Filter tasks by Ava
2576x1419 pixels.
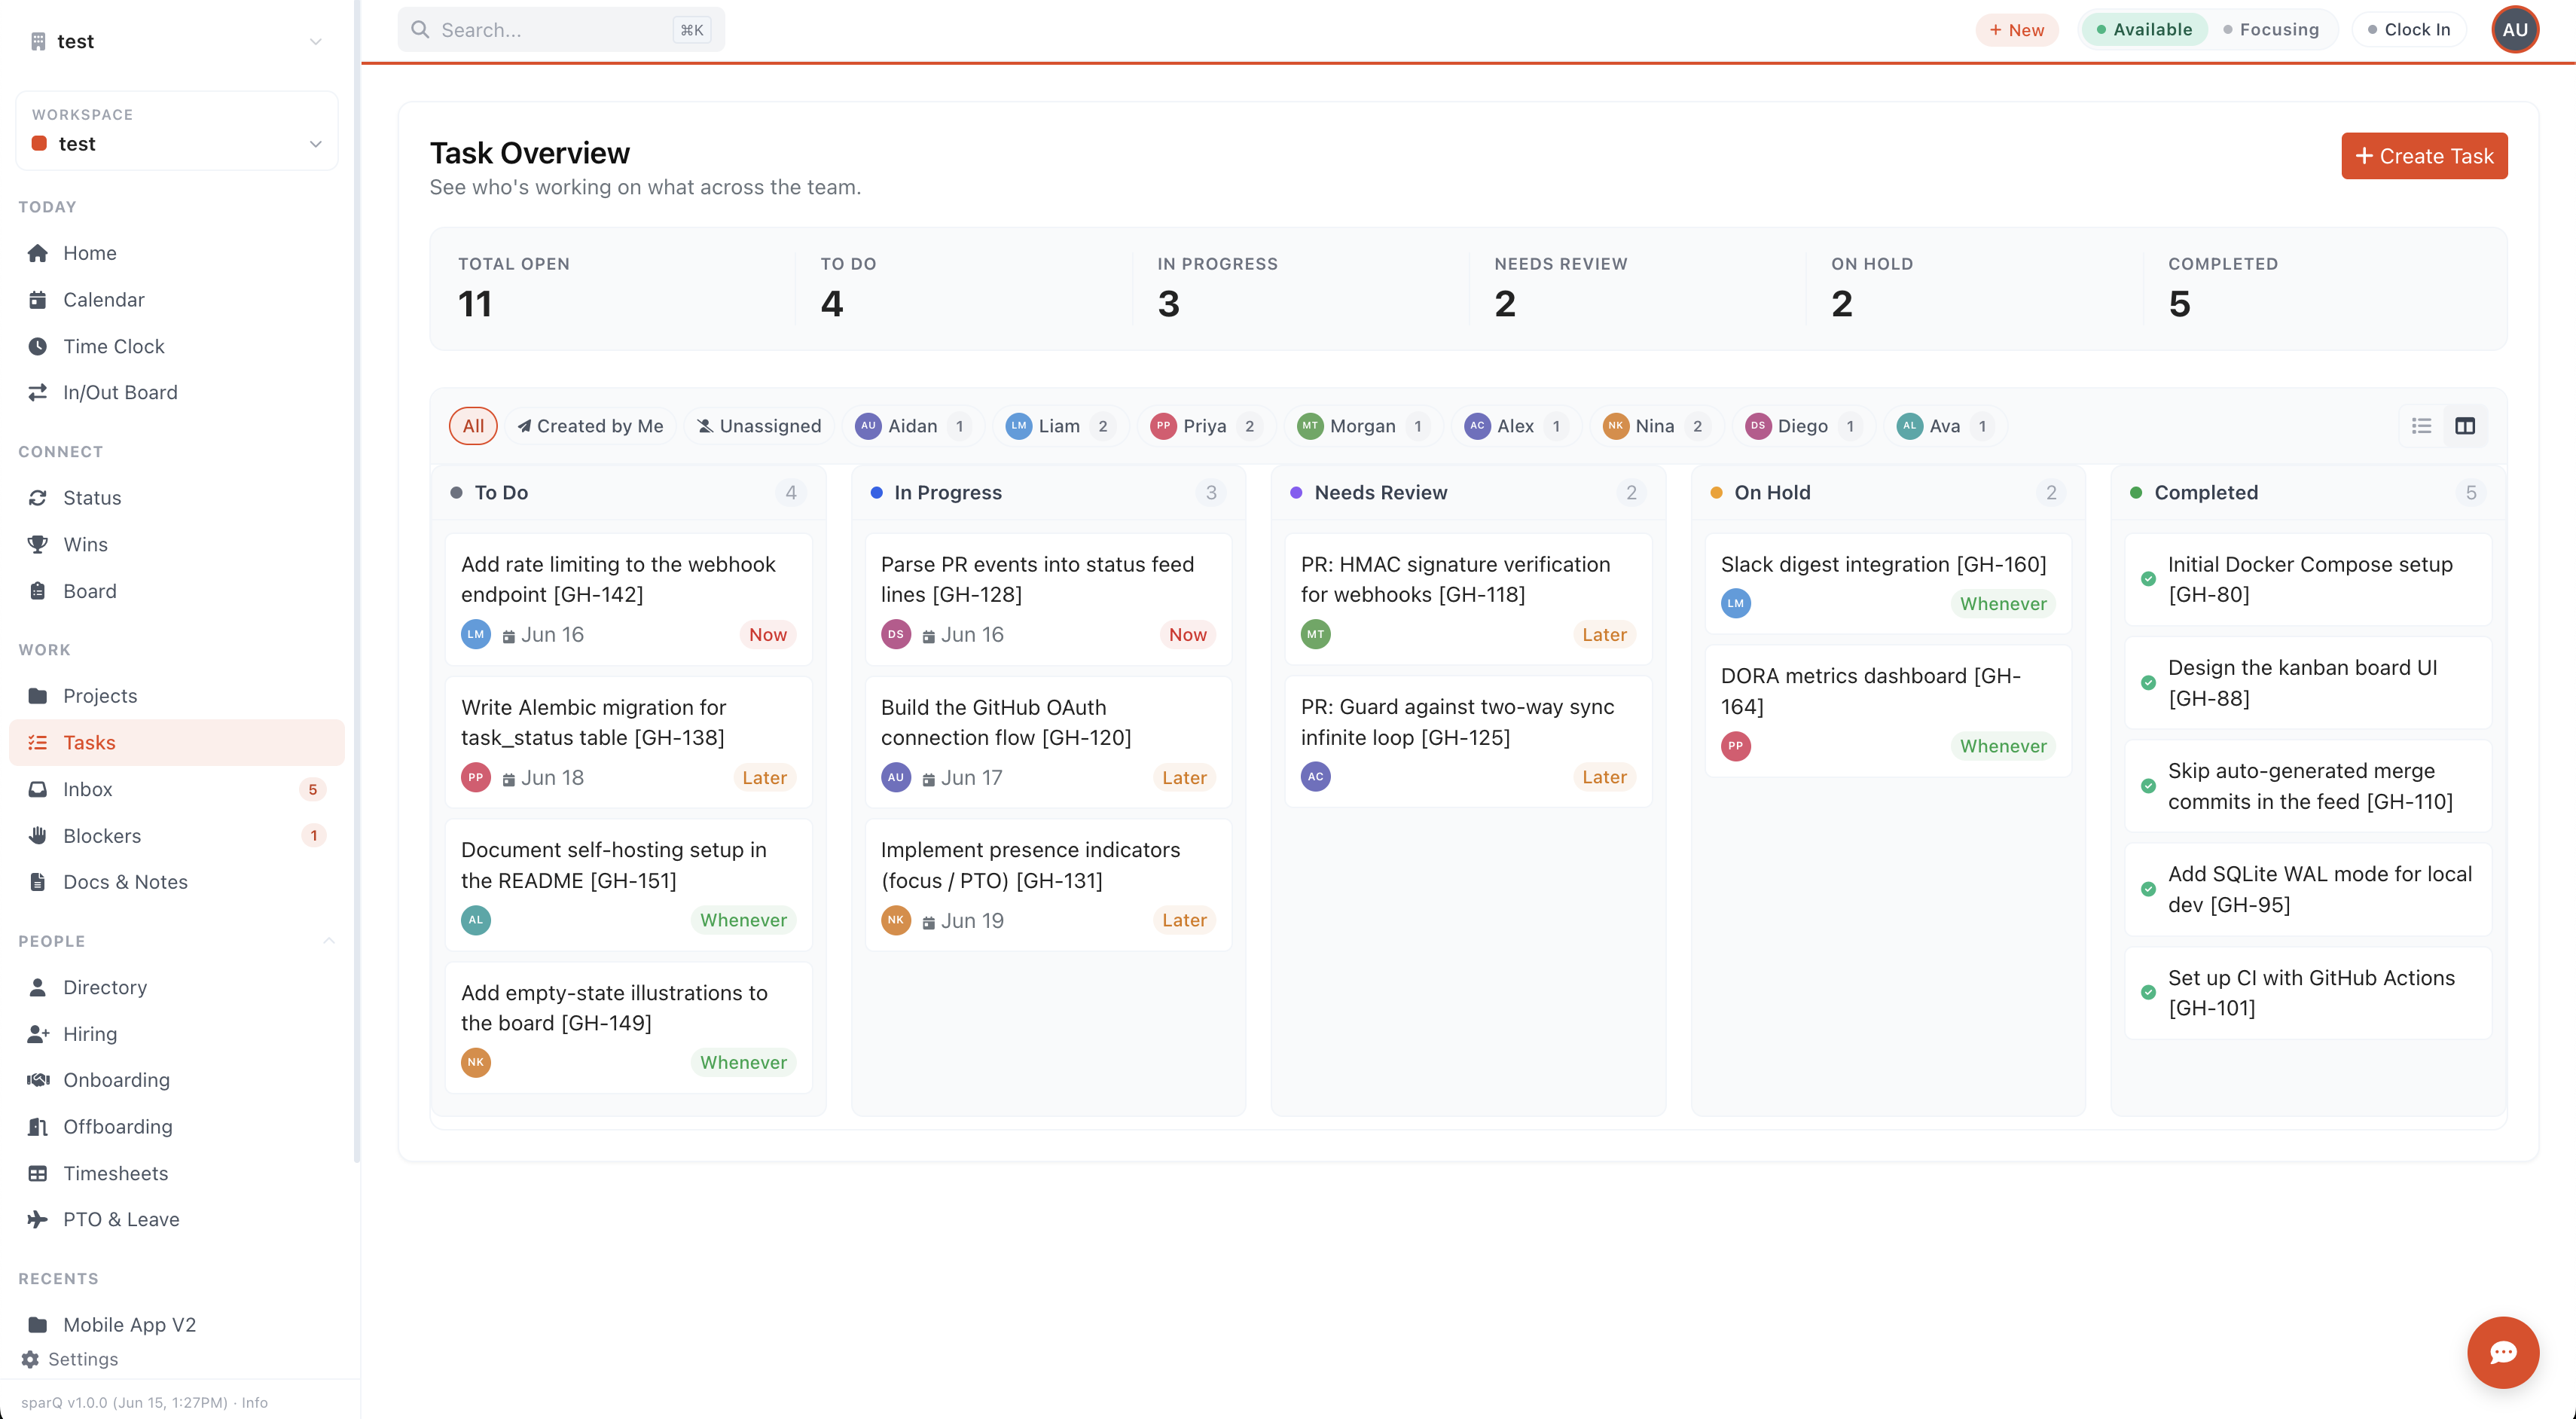point(1945,426)
